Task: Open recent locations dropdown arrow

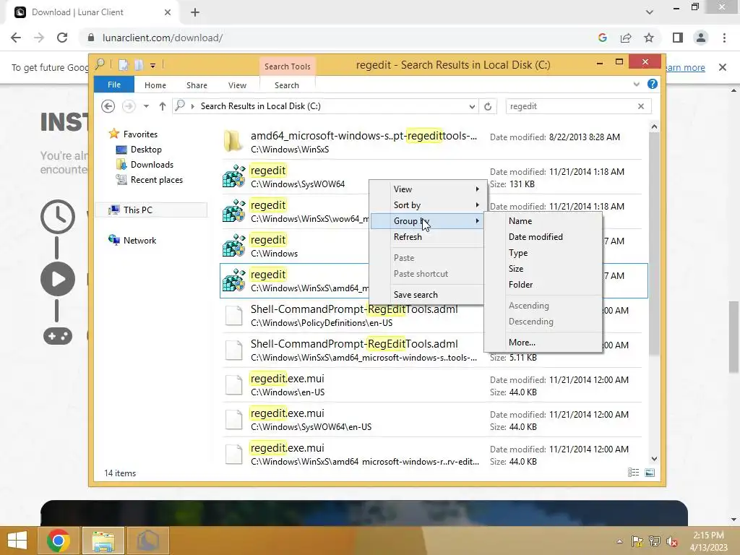Action: pos(146,106)
